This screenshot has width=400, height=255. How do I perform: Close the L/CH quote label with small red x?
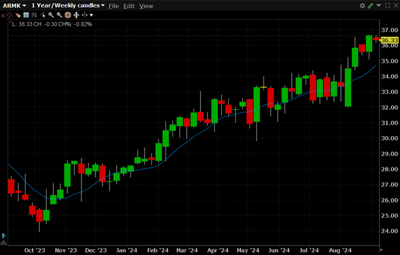pos(10,22)
